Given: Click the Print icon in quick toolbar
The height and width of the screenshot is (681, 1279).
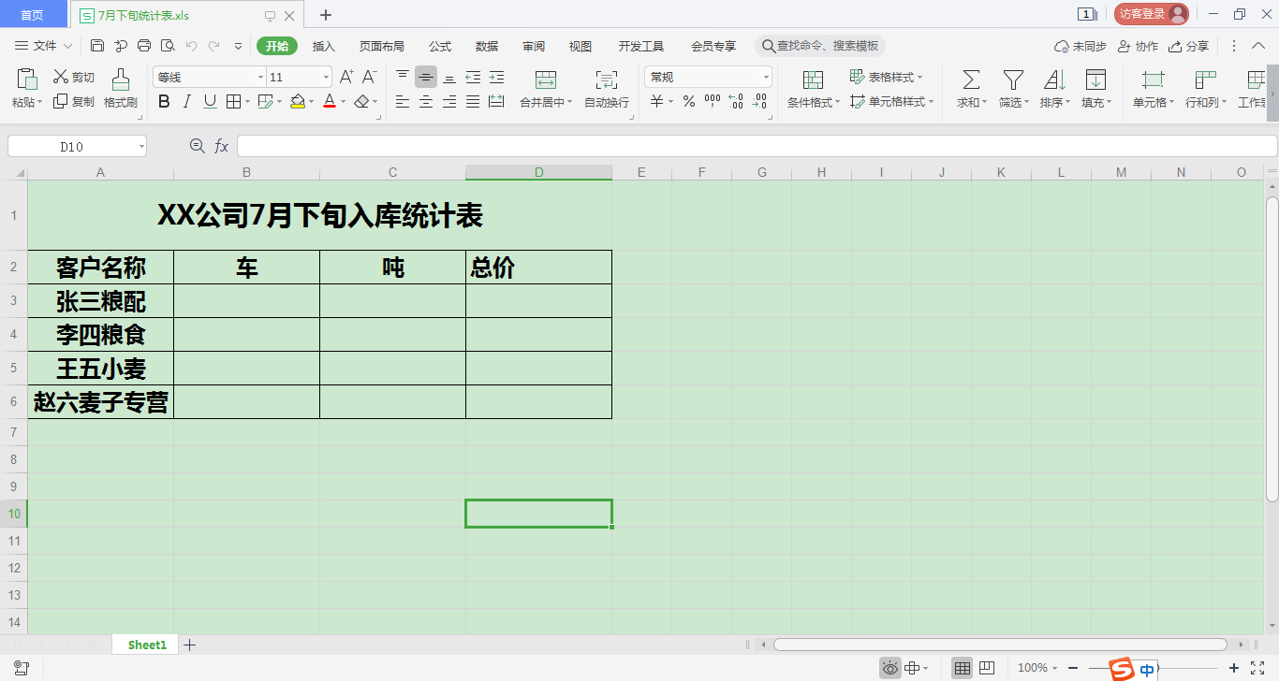Looking at the screenshot, I should (144, 46).
